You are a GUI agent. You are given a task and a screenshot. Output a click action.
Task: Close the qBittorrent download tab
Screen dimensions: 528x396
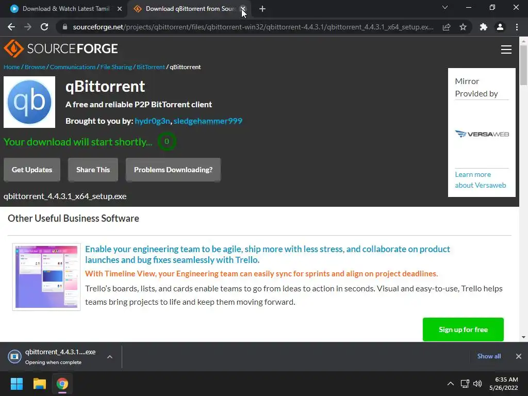[243, 9]
